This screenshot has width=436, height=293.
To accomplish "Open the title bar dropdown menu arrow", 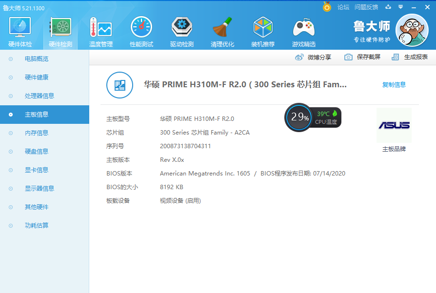I will [401, 7].
